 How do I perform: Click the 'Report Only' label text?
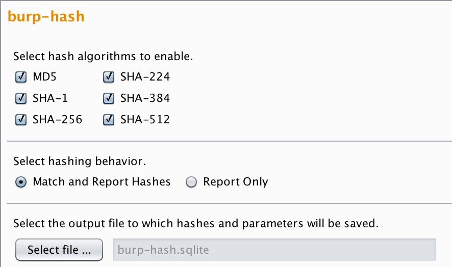tap(235, 182)
